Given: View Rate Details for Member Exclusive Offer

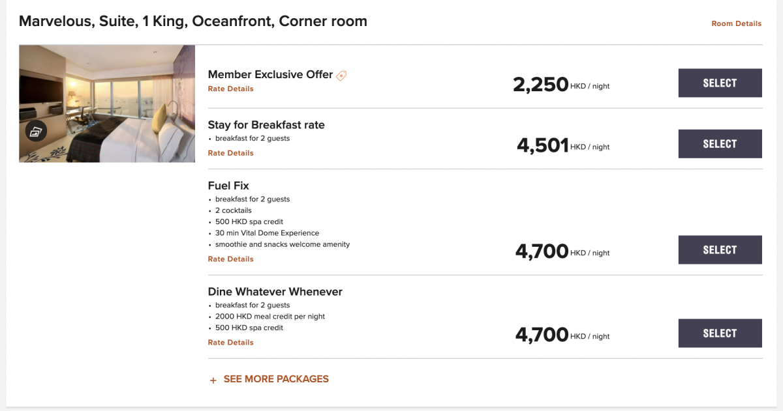Looking at the screenshot, I should (x=230, y=89).
